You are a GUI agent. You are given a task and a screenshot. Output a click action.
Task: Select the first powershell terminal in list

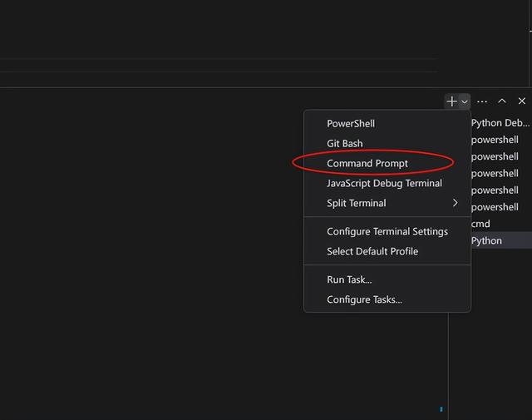[495, 140]
